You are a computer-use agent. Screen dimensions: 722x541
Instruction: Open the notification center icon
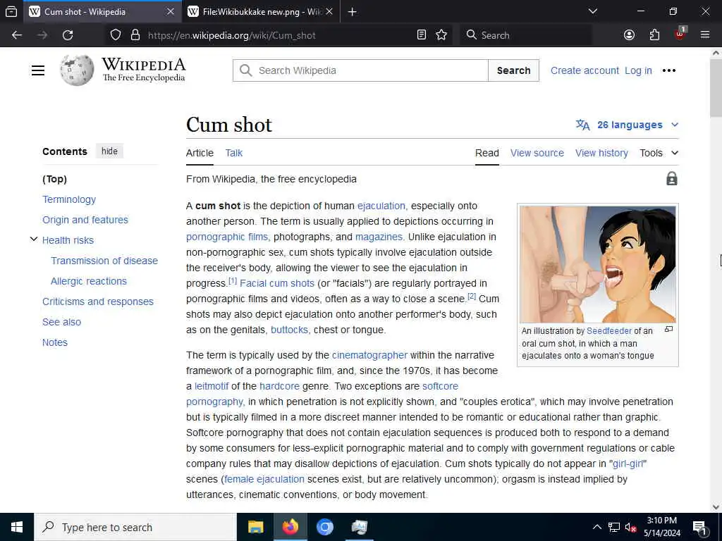(699, 528)
